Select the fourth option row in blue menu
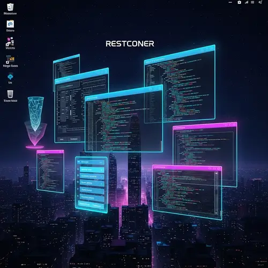268x268 pixels. click(x=92, y=190)
